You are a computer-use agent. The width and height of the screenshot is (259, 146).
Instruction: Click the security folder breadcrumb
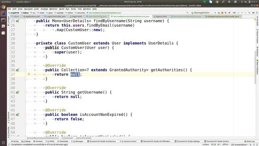coord(80,13)
